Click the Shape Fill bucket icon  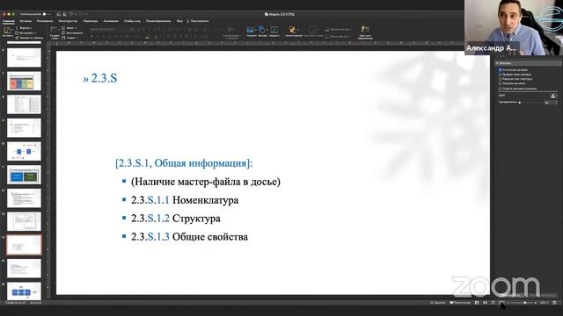pos(327,29)
